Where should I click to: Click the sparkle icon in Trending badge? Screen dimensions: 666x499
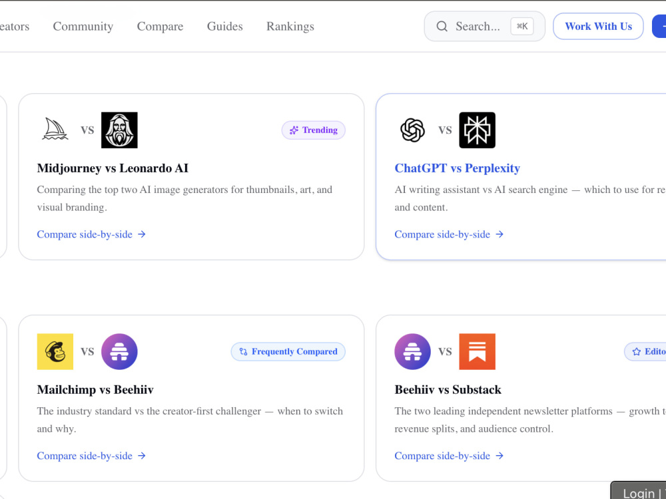[x=294, y=130]
